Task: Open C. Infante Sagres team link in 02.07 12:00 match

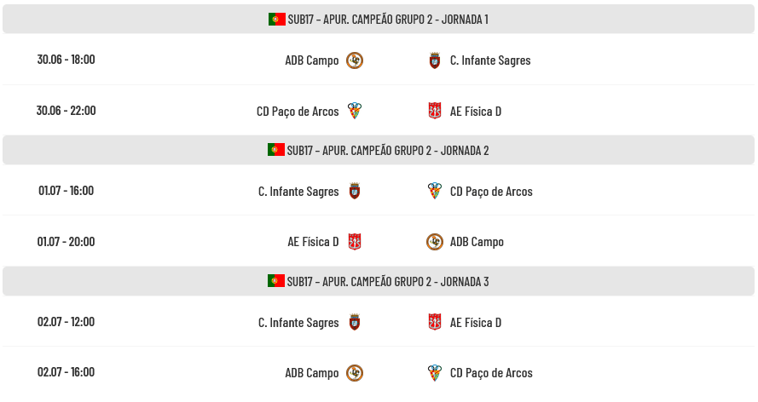Action: pos(298,323)
